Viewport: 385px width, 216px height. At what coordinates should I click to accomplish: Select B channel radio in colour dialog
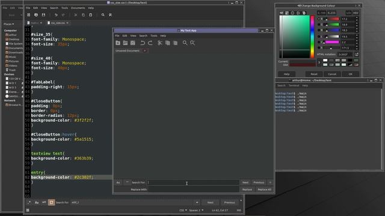point(319,30)
